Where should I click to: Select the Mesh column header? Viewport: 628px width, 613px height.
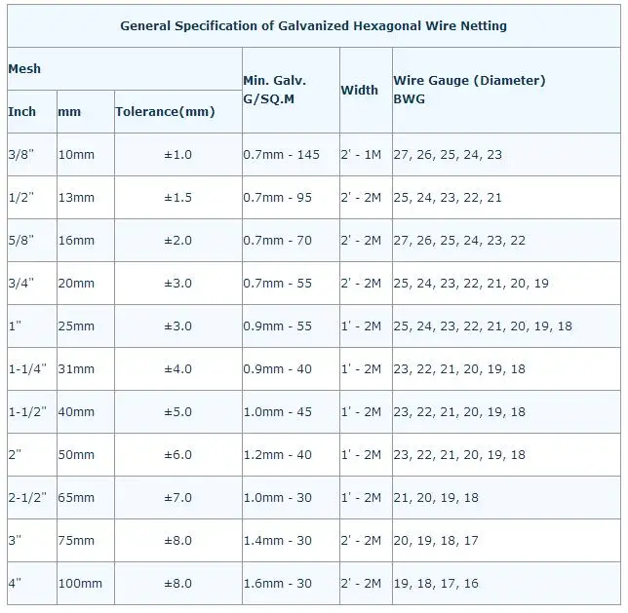click(x=24, y=69)
